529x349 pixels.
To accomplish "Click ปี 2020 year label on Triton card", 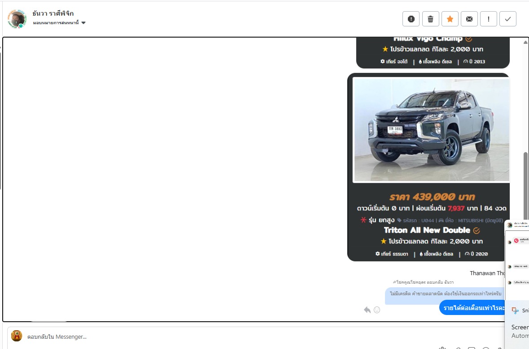I will 476,254.
